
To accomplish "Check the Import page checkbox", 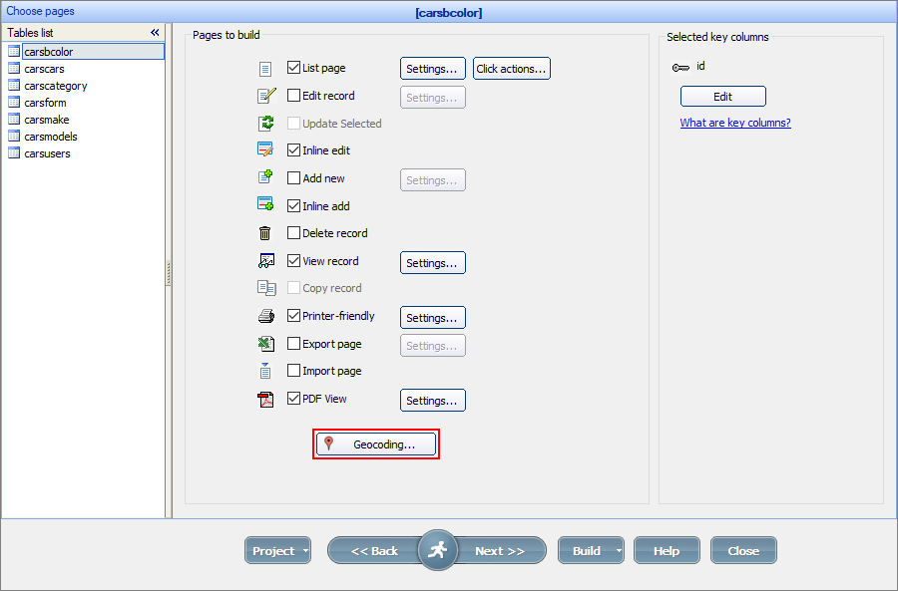I will tap(293, 371).
